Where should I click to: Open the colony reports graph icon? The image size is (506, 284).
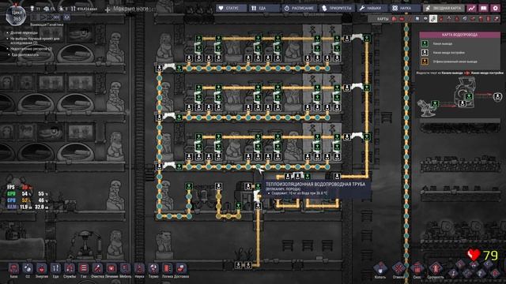(471, 8)
